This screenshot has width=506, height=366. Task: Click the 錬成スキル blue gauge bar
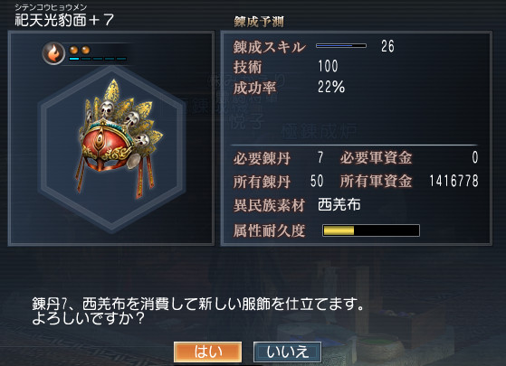341,46
